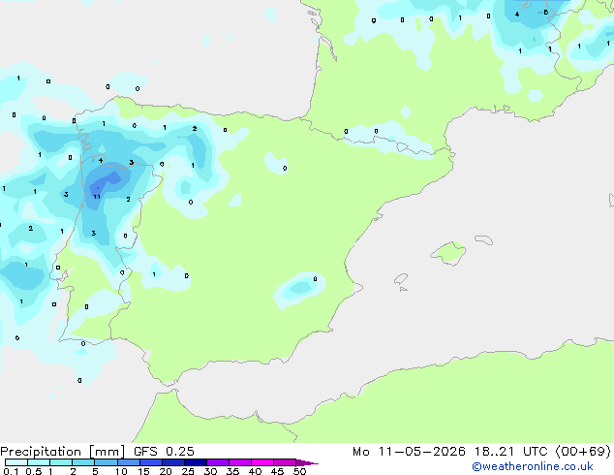Pick the 5–10 mm legend swatch
614x475 pixels.
[x=106, y=462]
